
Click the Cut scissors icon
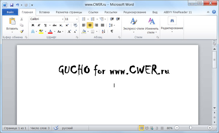pyautogui.click(x=22, y=19)
